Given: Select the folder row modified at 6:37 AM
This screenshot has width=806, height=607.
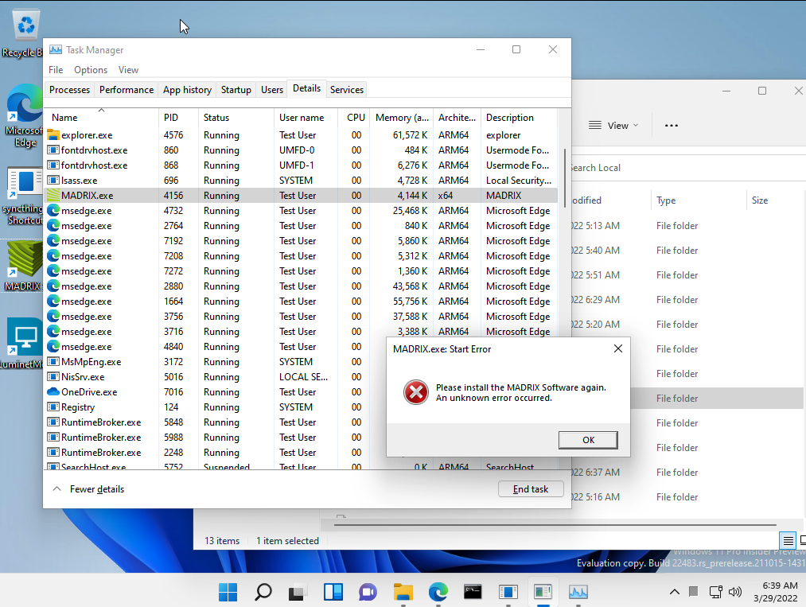Looking at the screenshot, I should [x=687, y=473].
